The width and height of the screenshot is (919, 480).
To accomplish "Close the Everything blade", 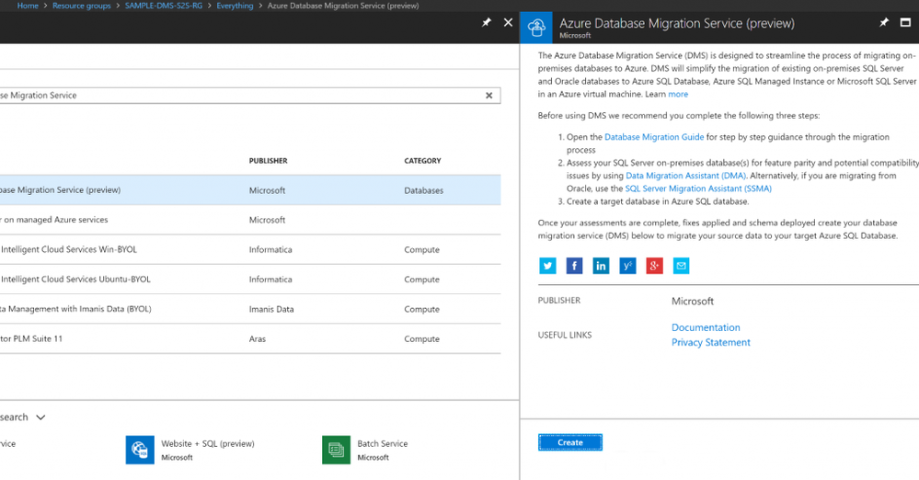I will click(x=508, y=22).
